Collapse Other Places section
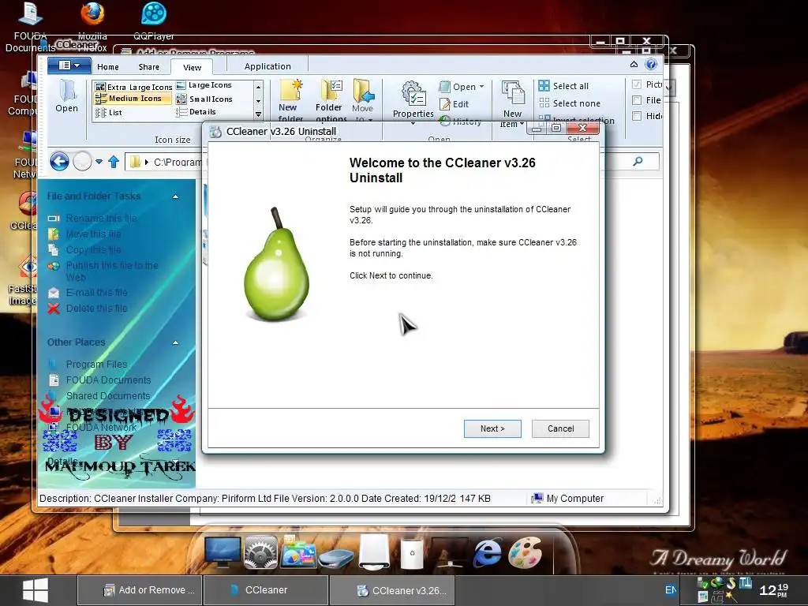This screenshot has width=808, height=606. point(176,342)
